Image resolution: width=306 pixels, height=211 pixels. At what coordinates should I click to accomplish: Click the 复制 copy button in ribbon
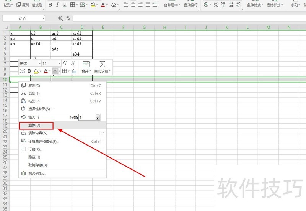coord(23,5)
